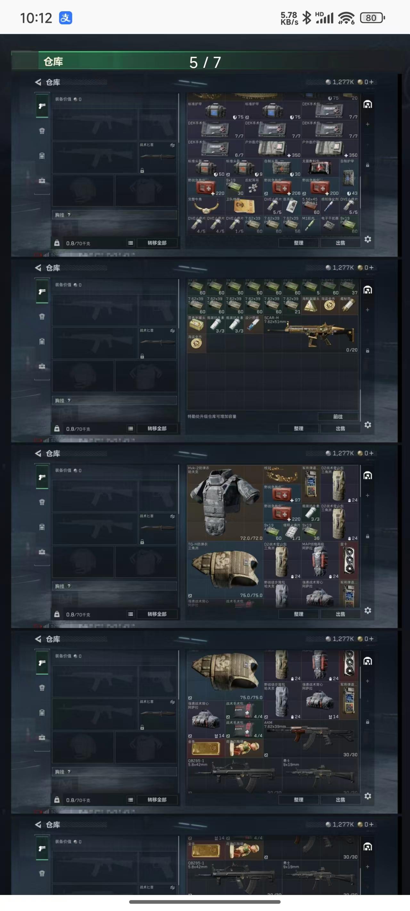This screenshot has height=911, width=410.
Task: Switch to weapon tab in topmost sidebar
Action: (42, 106)
